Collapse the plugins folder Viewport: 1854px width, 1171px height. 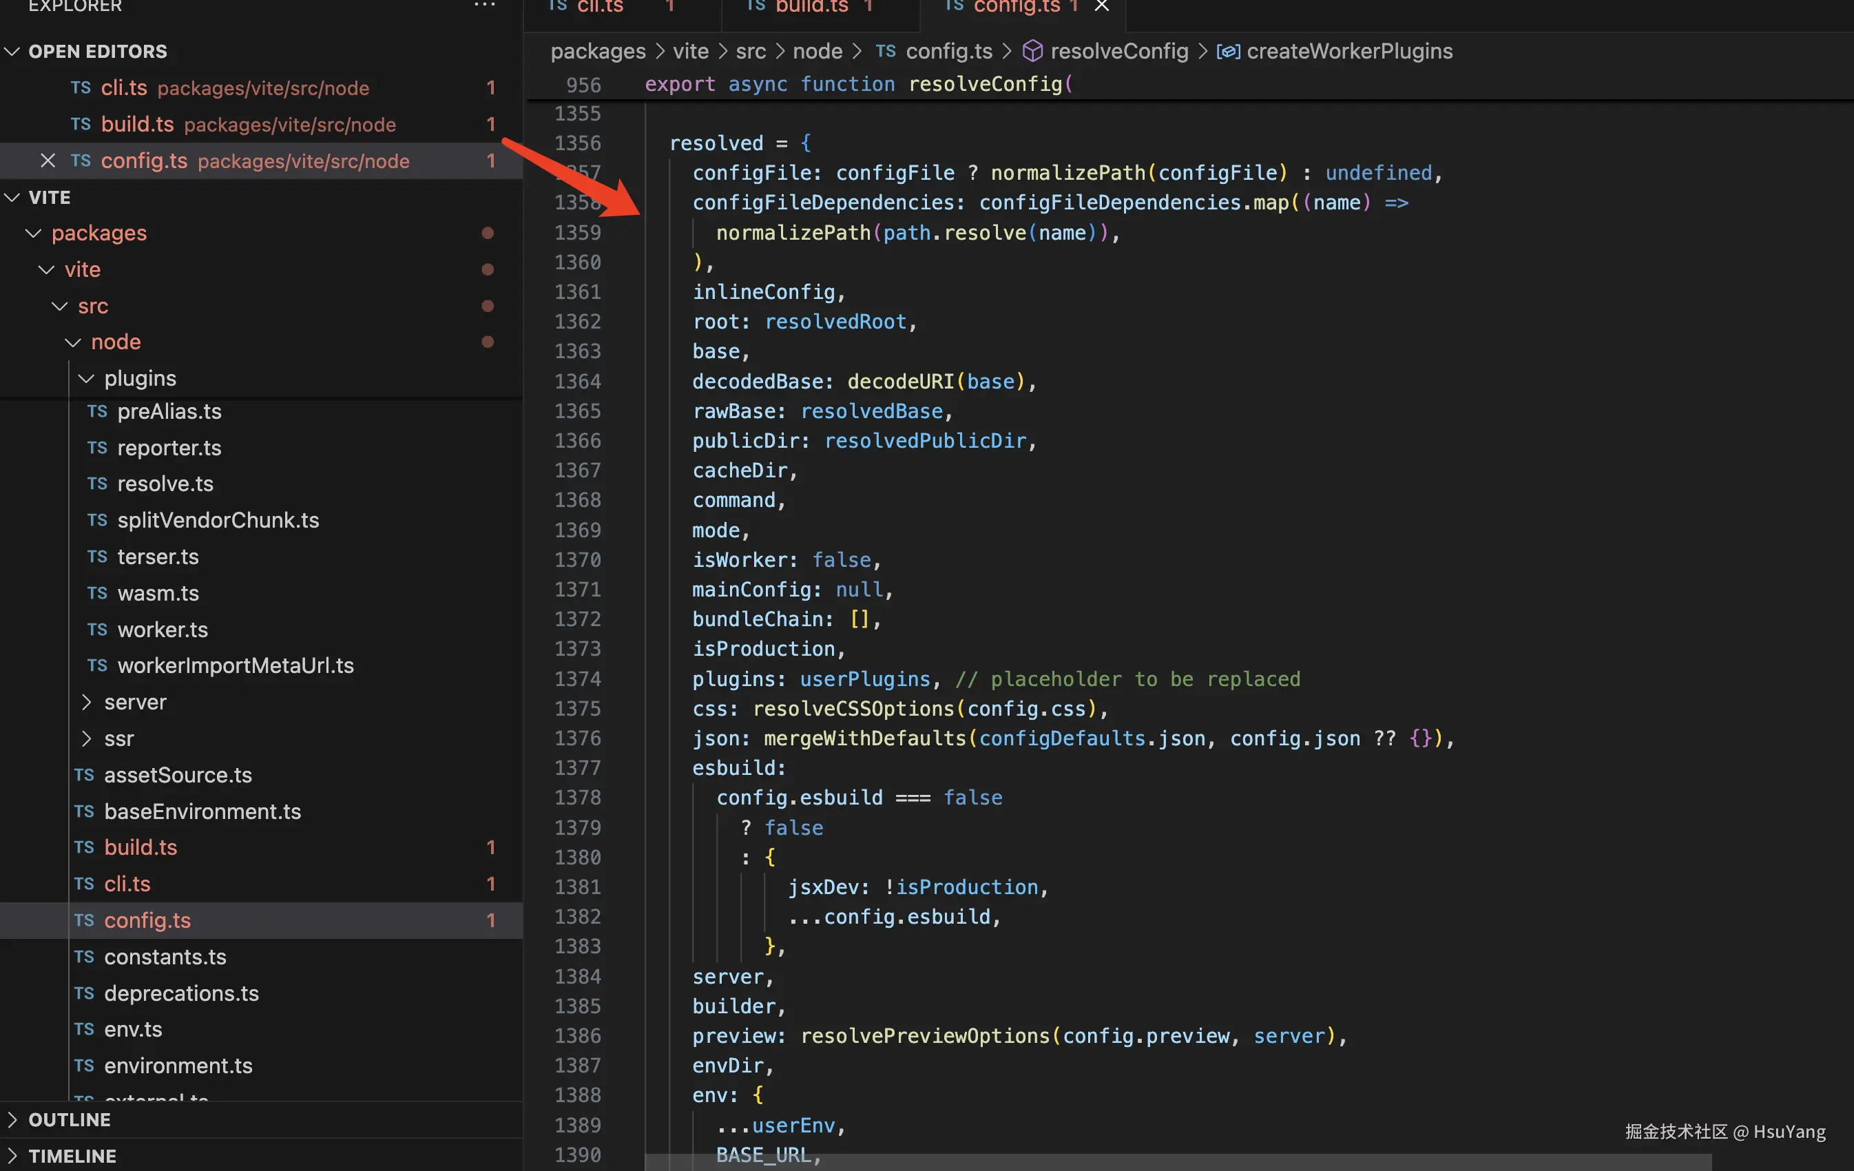point(86,379)
